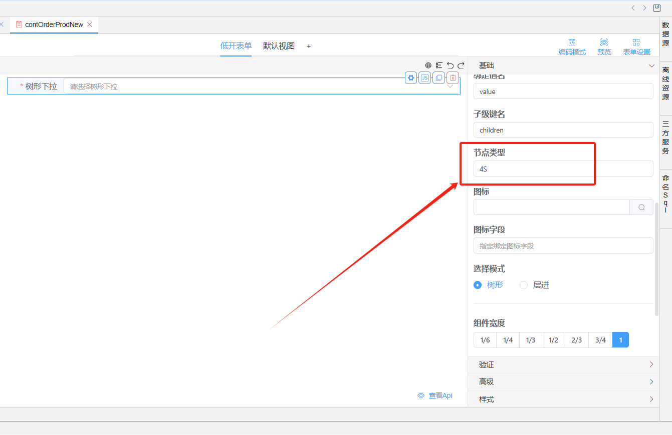Click the save disk icon
Image resolution: width=672 pixels, height=435 pixels.
657,8
